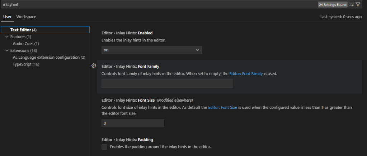Click the Last synced status text
The image size is (367, 156).
click(x=341, y=17)
